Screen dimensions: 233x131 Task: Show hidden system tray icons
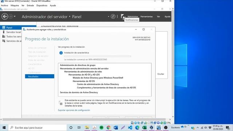coord(198,128)
